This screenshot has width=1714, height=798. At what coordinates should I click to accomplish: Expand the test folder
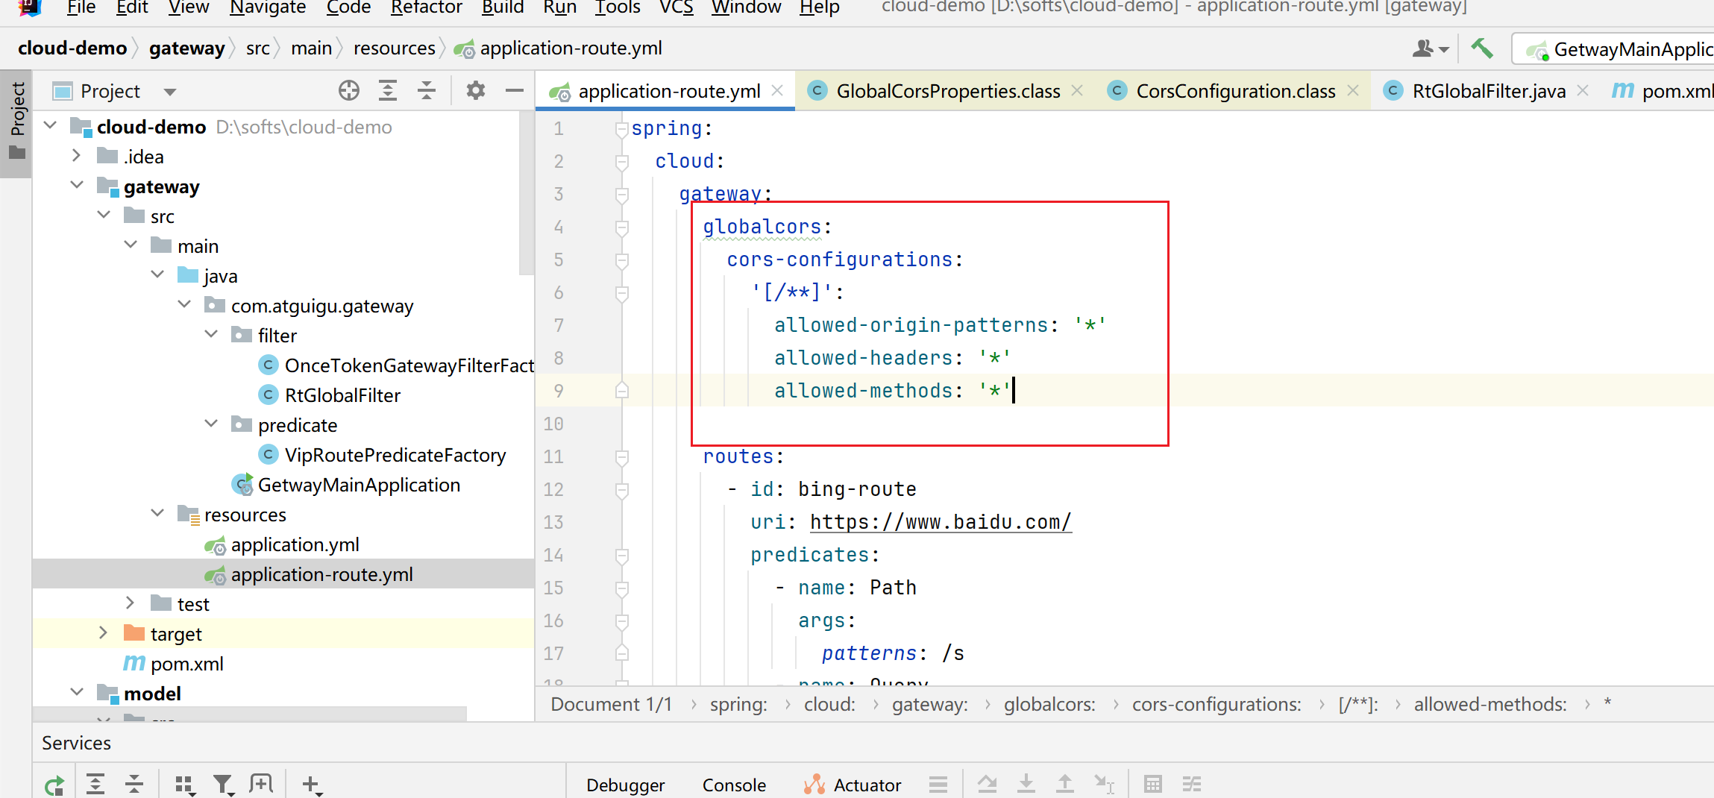(x=130, y=603)
